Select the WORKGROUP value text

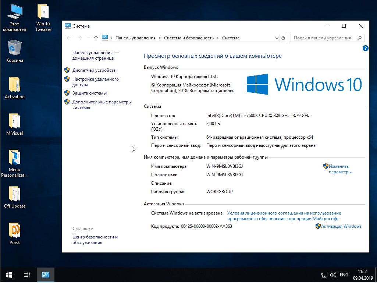220,192
